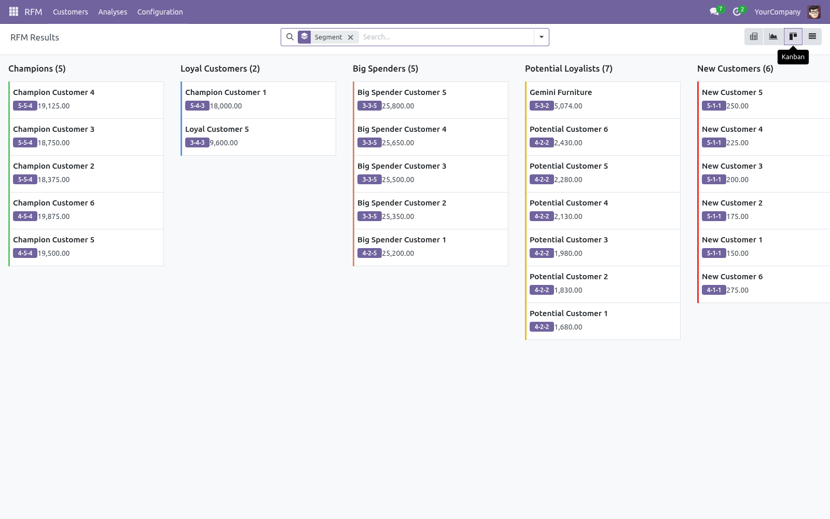
Task: Click the 5-3-2 score badge
Action: 542,106
